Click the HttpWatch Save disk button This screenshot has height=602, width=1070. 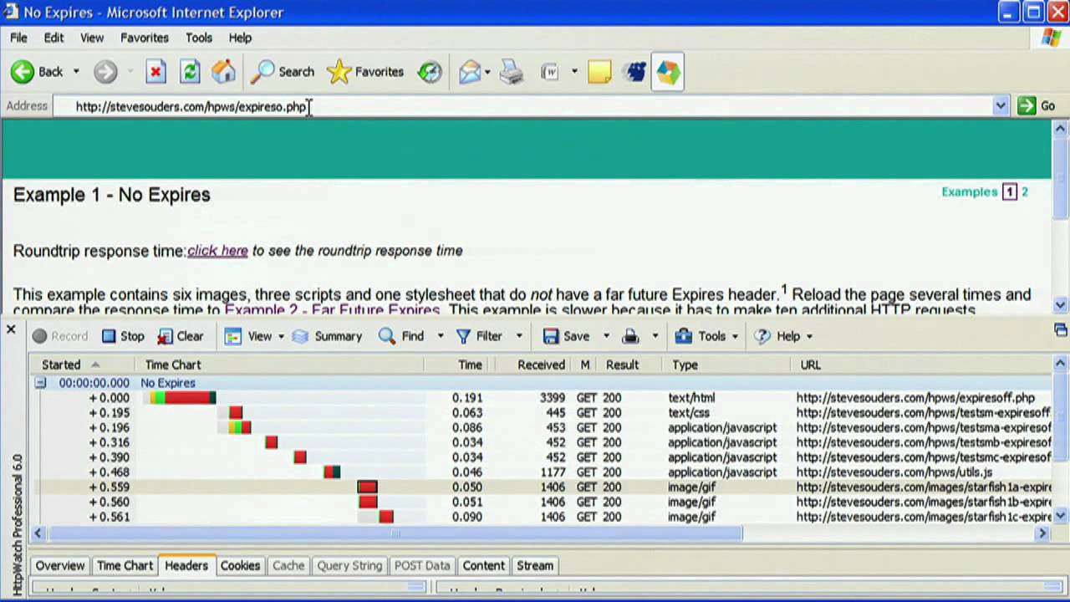pos(566,336)
